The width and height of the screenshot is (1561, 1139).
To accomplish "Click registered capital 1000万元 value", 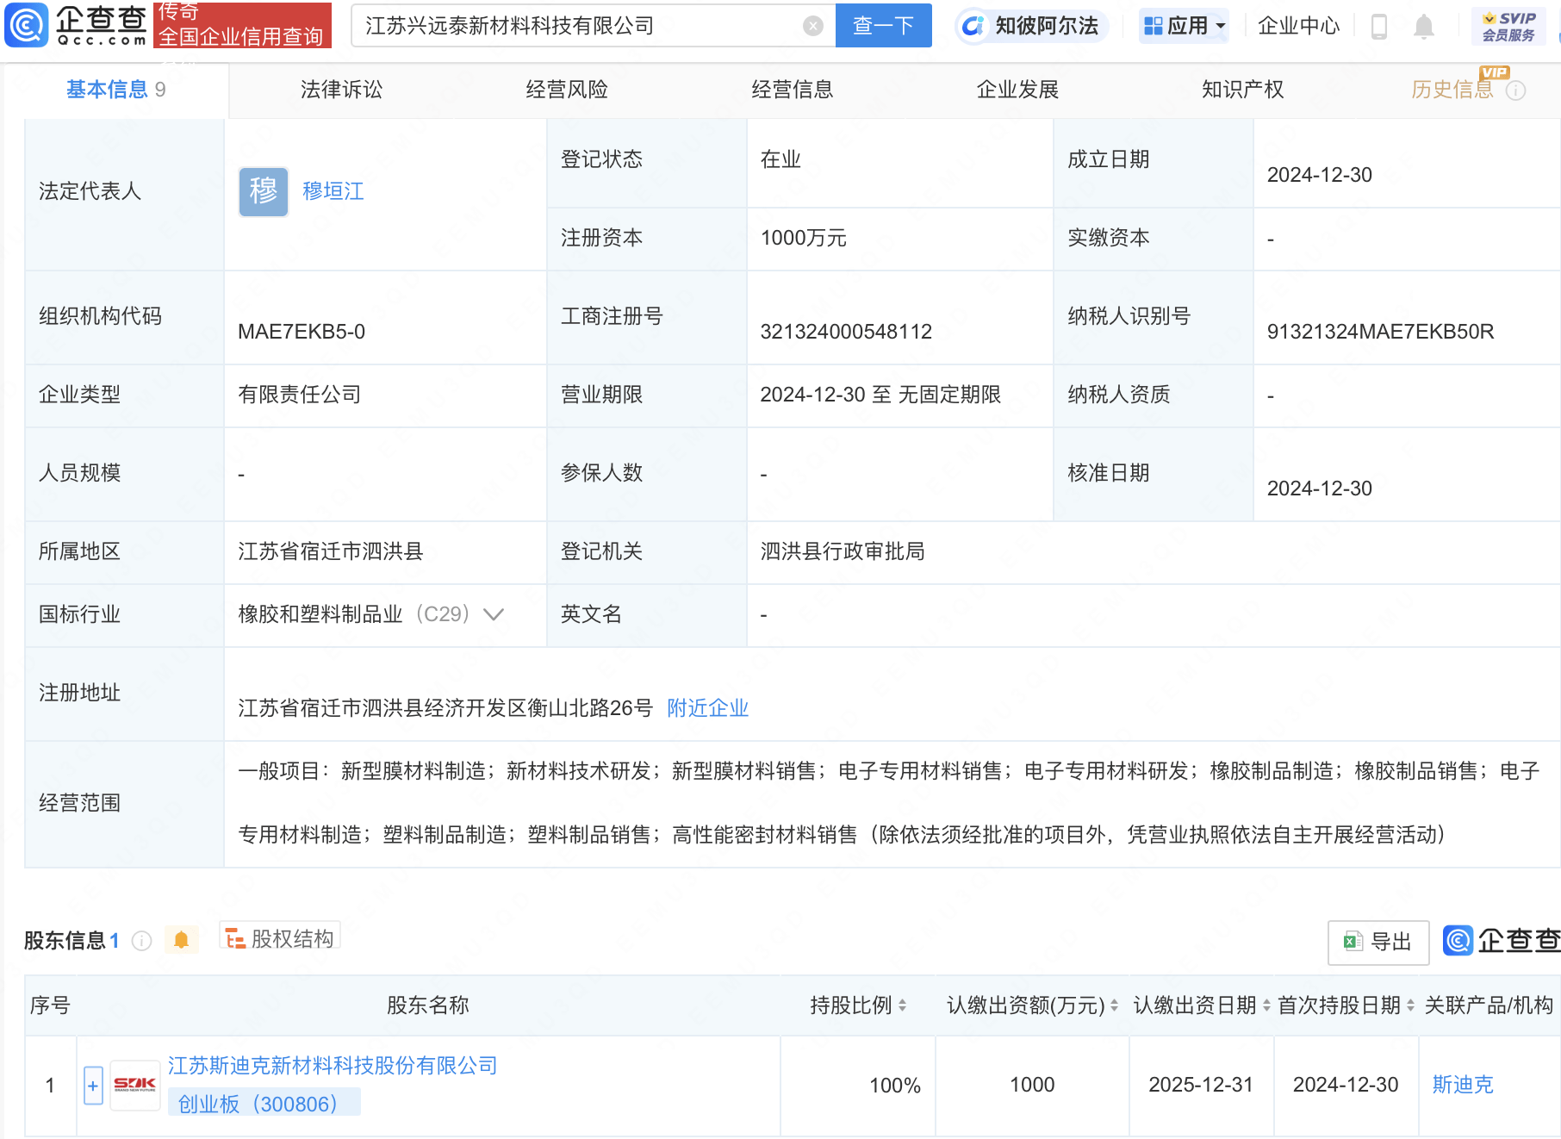I will [803, 238].
